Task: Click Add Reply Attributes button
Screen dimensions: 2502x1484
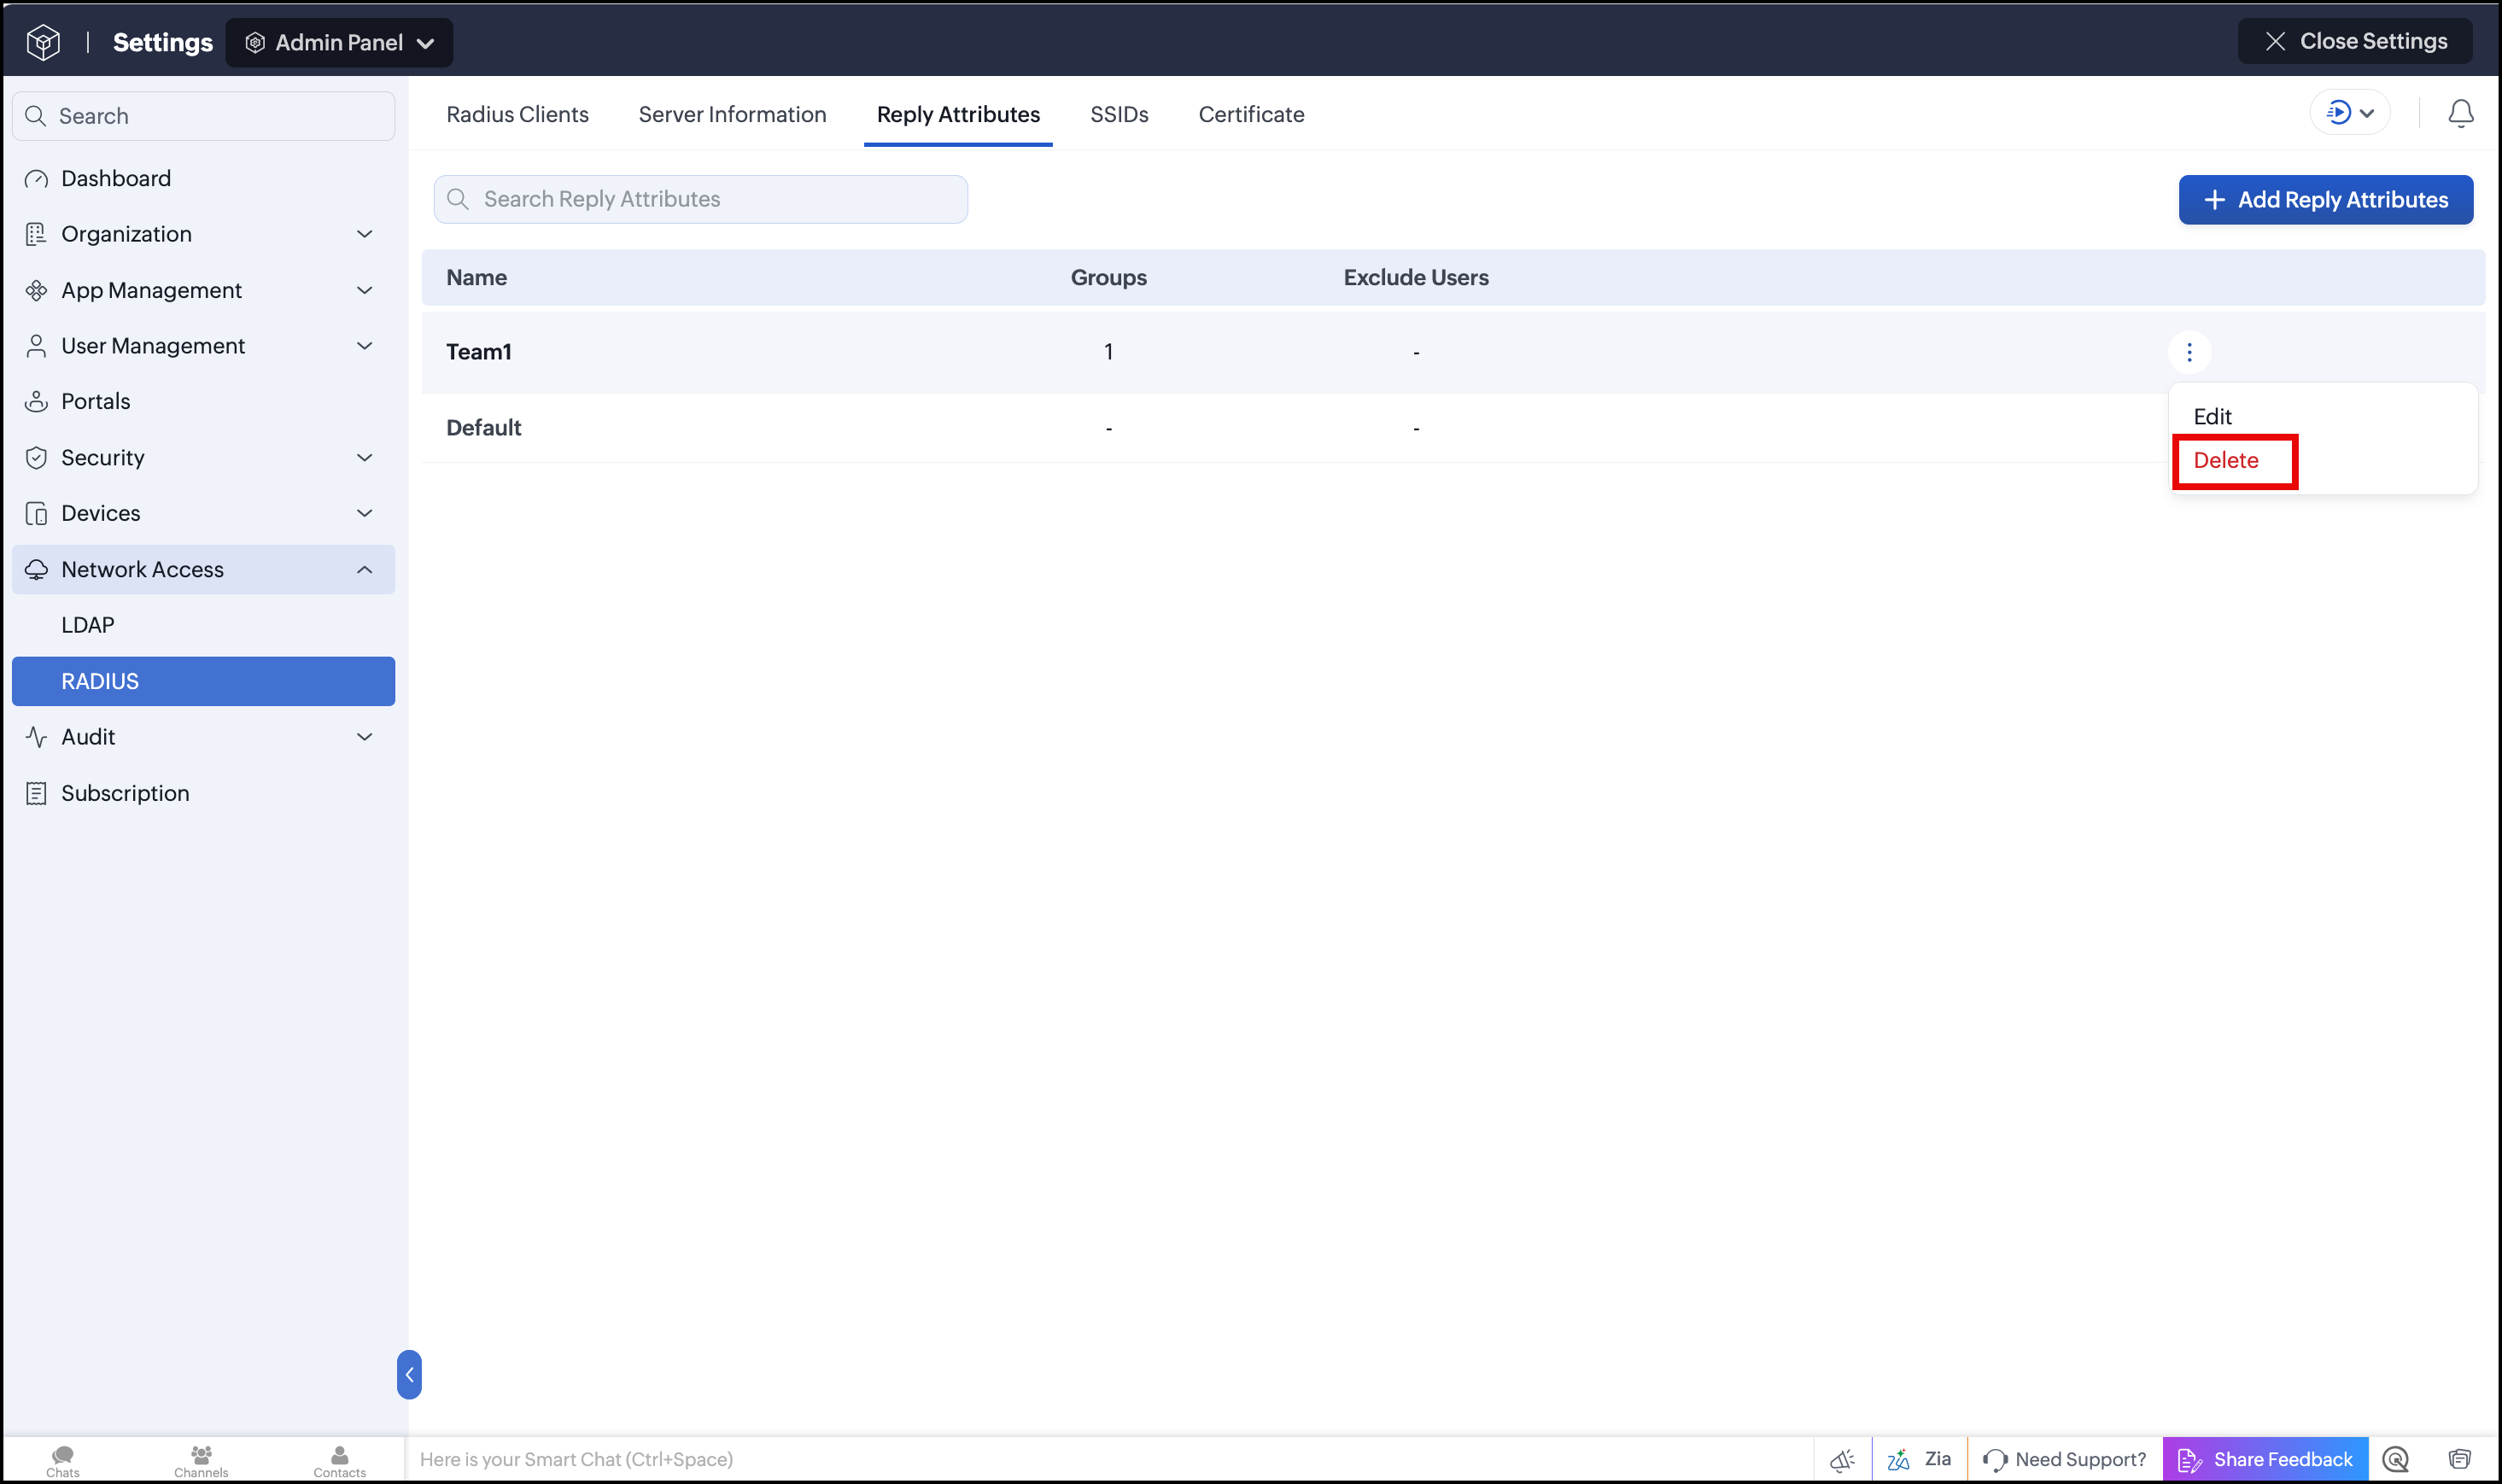Action: click(2325, 200)
